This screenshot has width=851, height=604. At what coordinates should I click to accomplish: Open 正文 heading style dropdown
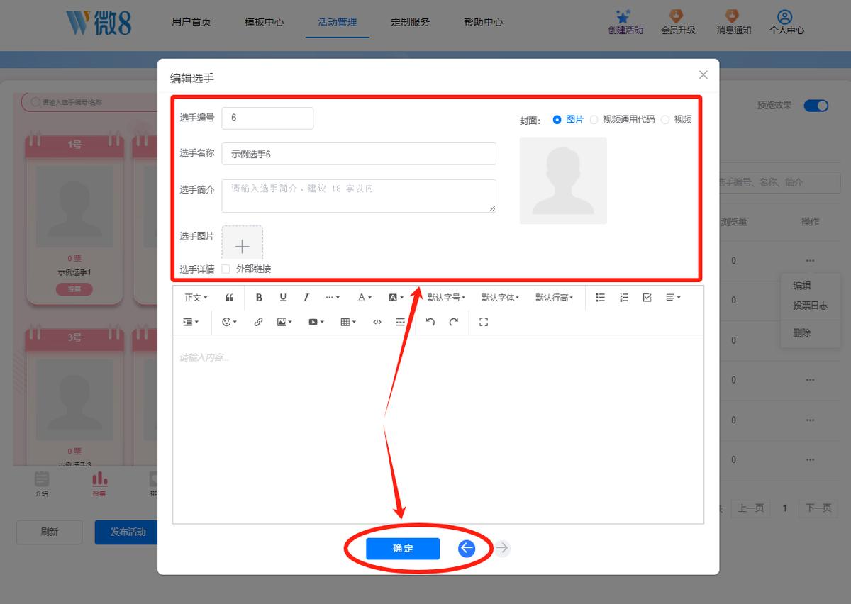tap(196, 298)
